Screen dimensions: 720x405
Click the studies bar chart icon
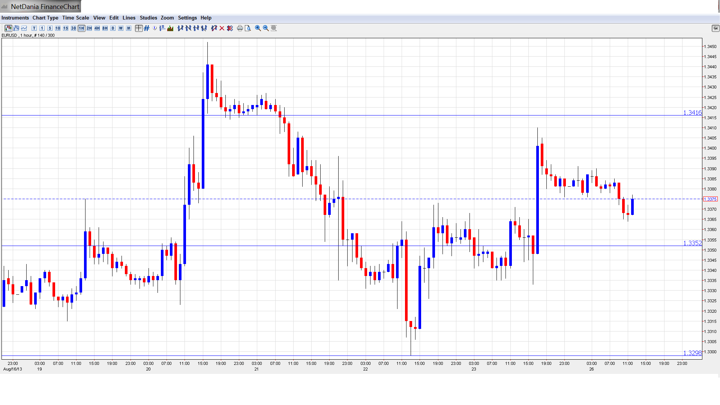click(170, 28)
